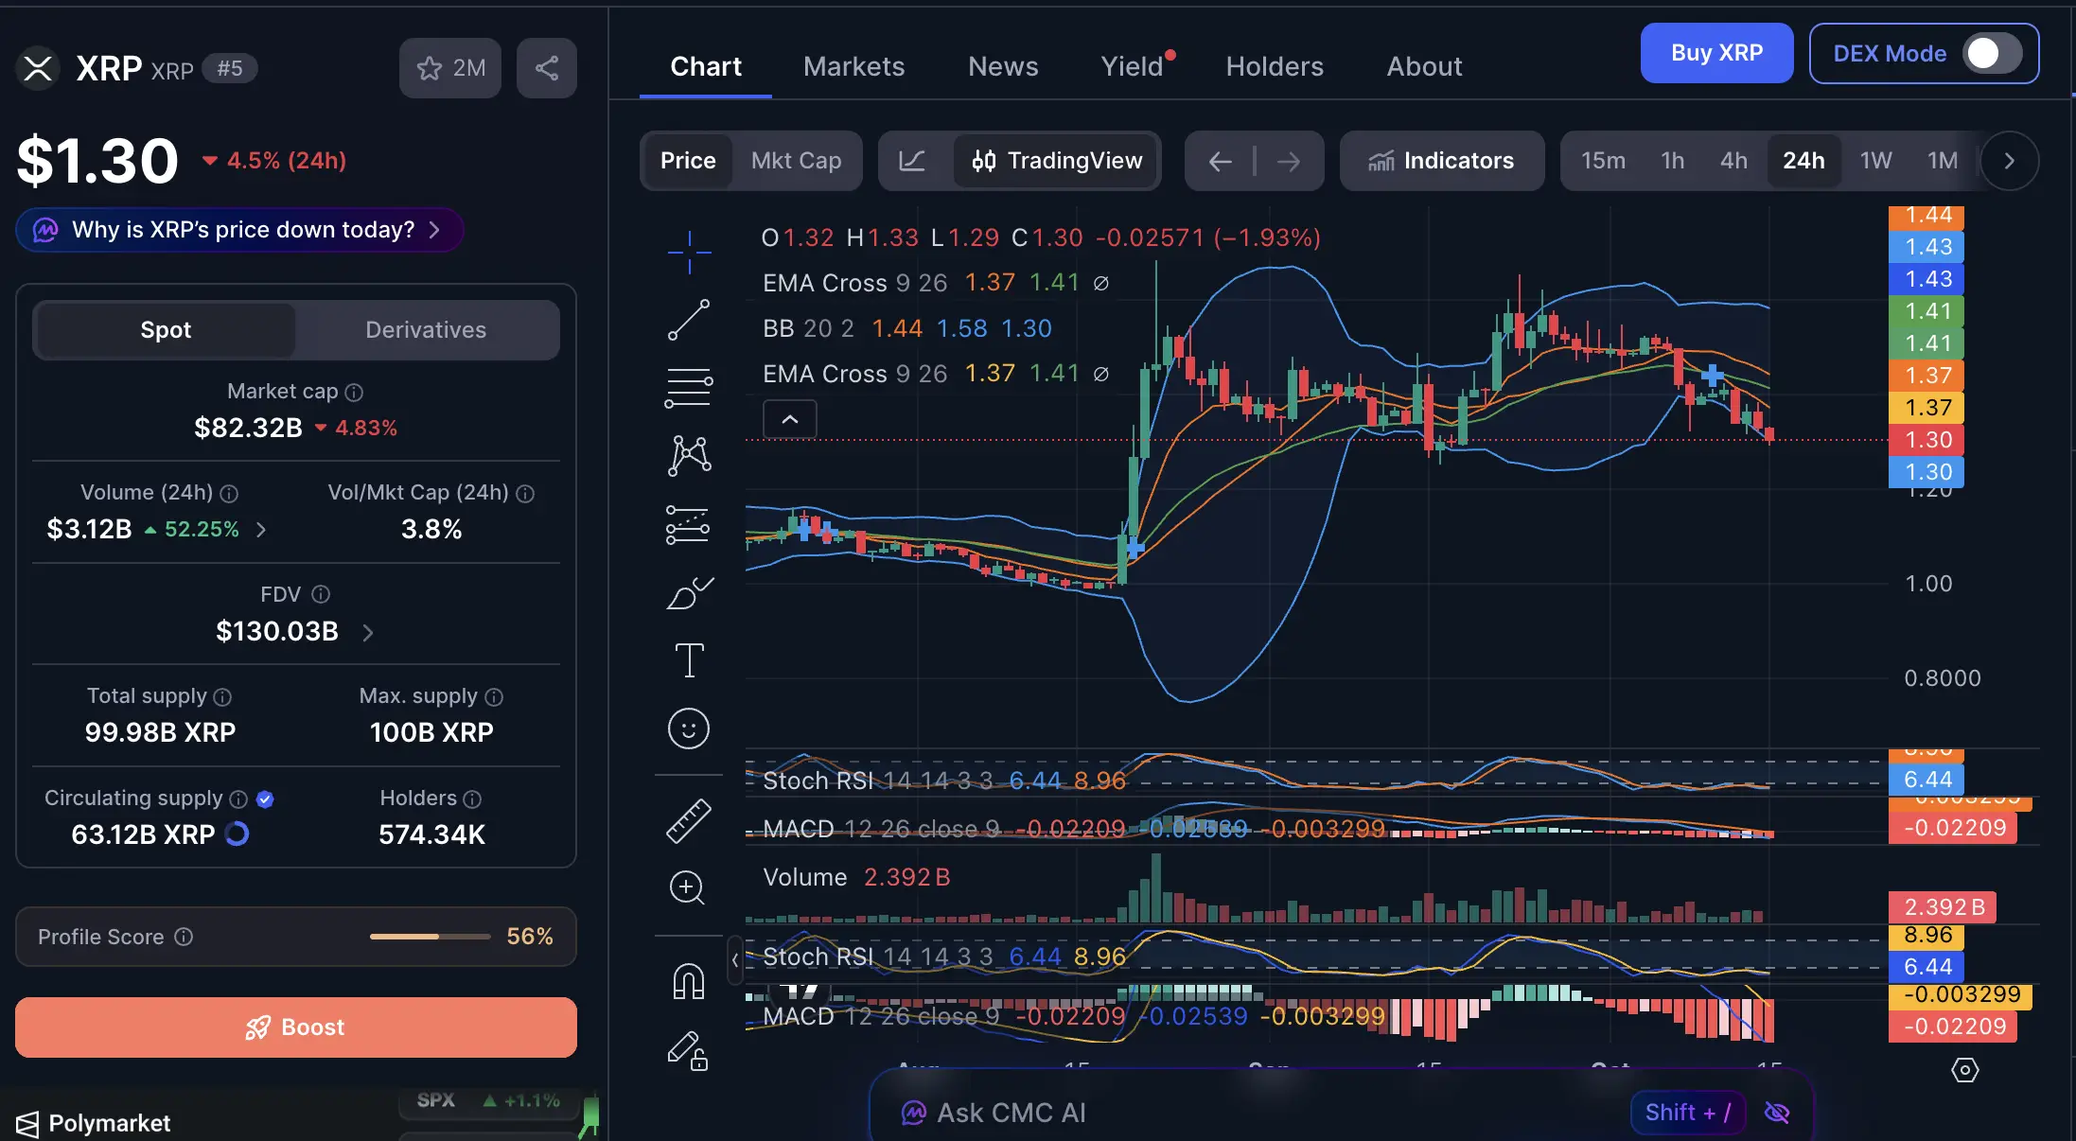Open chart settings gear icon
This screenshot has width=2076, height=1141.
coord(1965,1070)
